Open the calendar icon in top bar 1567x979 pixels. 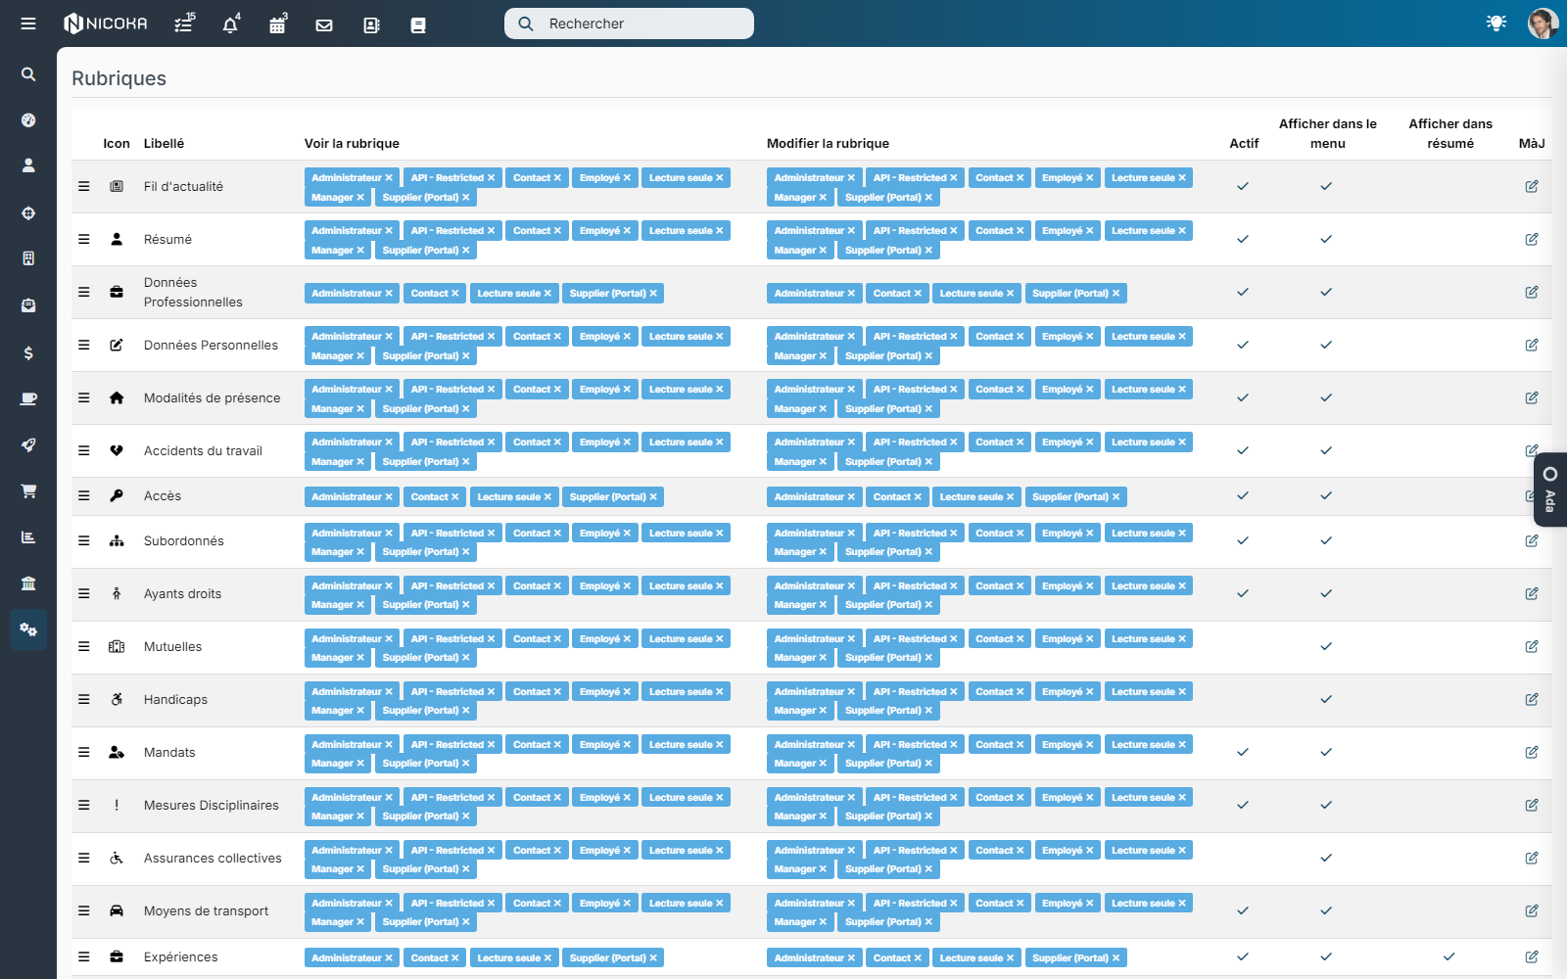(x=277, y=24)
